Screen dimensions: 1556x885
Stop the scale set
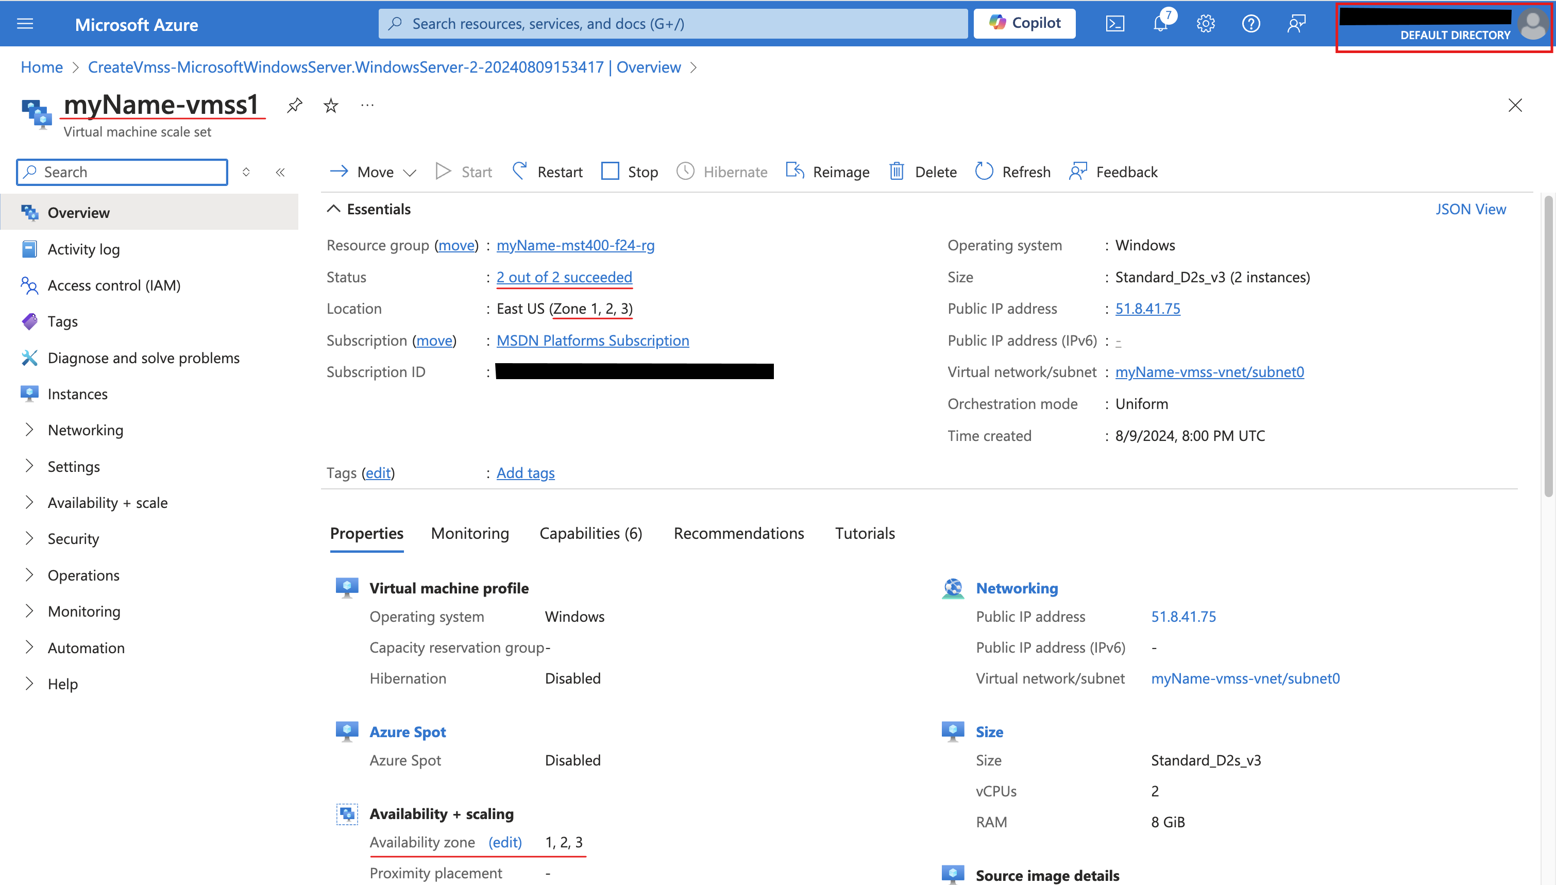tap(629, 172)
